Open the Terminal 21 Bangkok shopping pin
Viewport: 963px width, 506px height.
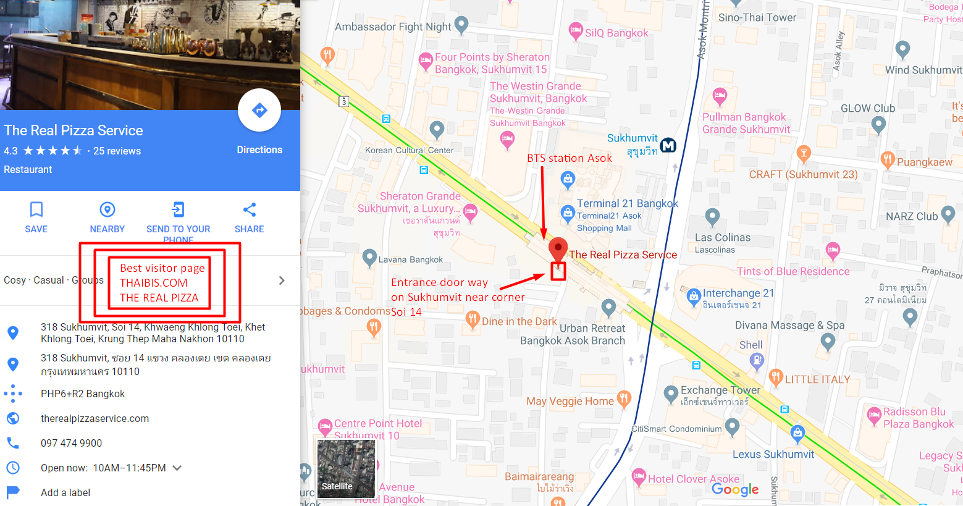568,214
